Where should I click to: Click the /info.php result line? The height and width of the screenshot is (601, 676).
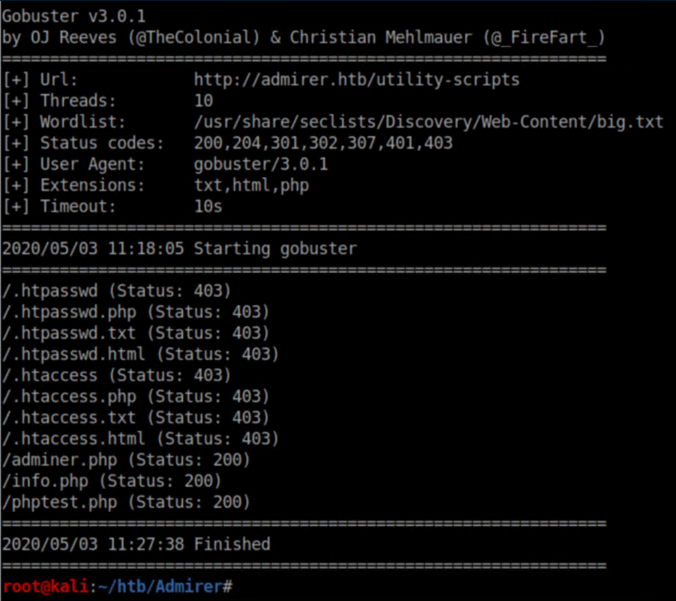[x=112, y=481]
